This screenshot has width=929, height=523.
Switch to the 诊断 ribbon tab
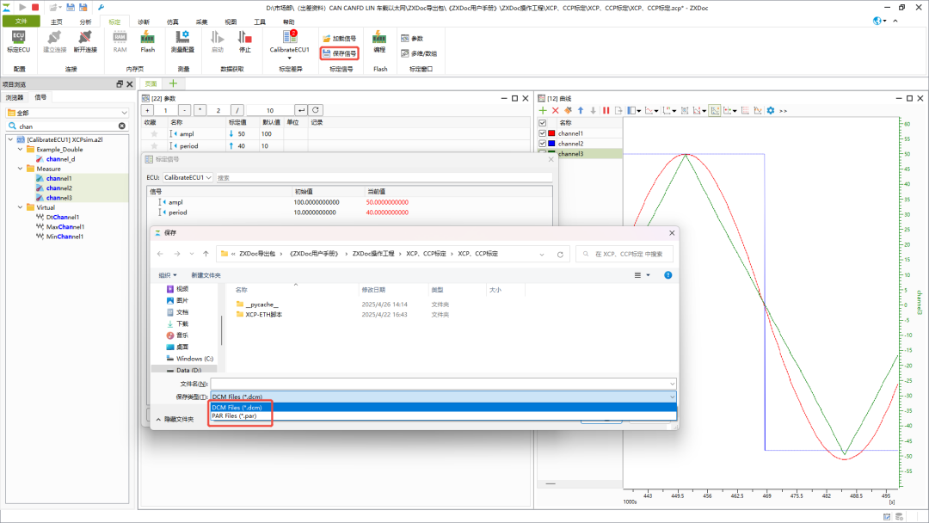[144, 22]
